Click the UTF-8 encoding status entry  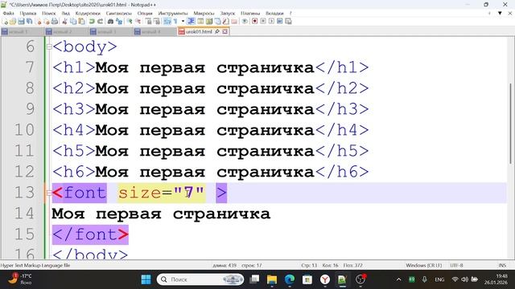456,265
